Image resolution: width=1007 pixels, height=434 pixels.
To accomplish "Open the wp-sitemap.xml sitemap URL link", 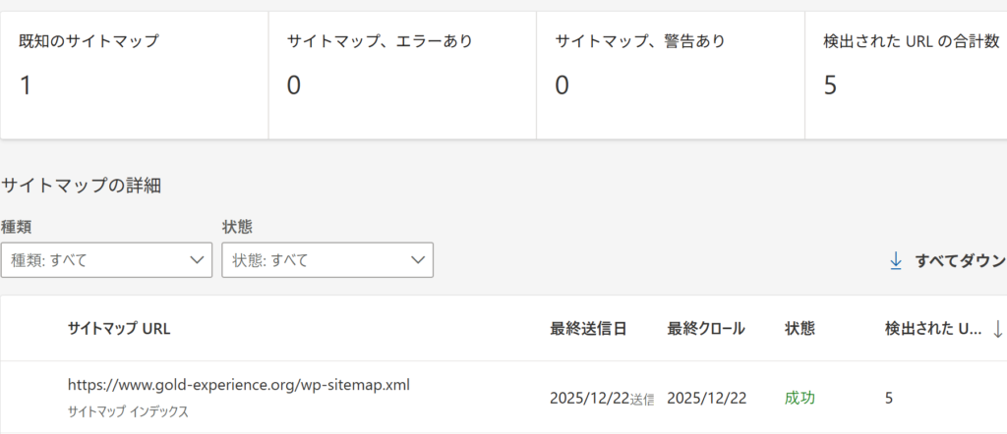I will (x=238, y=385).
